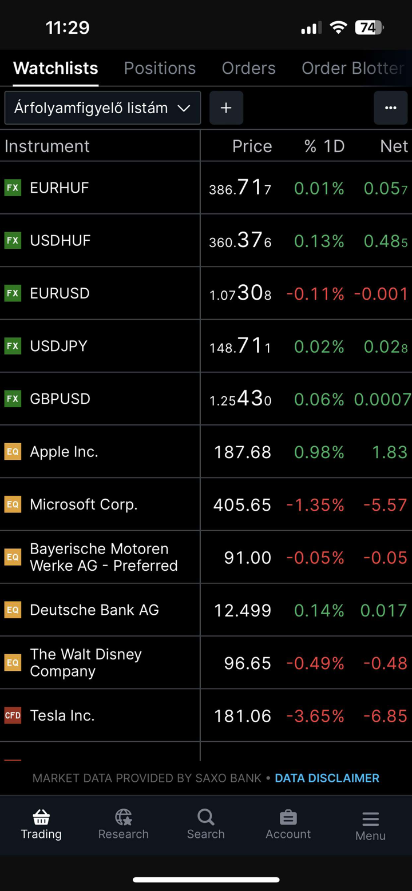This screenshot has width=412, height=891.
Task: Open Account via the briefcase icon
Action: (x=288, y=817)
